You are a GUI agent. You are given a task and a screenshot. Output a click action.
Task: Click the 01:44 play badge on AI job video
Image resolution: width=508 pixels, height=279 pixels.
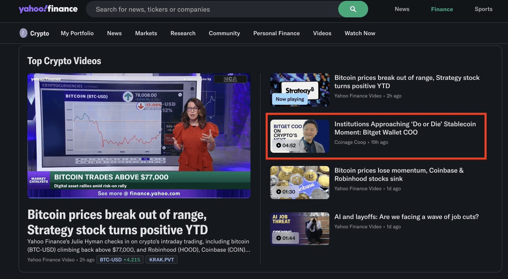(286, 238)
